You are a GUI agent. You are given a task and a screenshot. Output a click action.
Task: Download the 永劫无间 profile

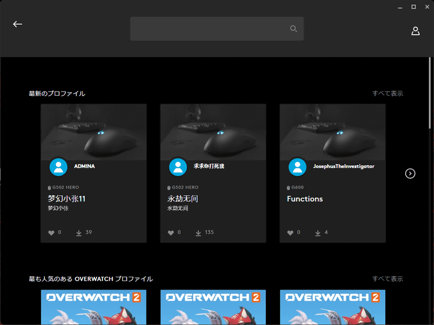[198, 233]
